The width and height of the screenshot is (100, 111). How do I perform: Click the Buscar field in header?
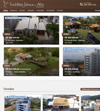[x=98, y=11]
